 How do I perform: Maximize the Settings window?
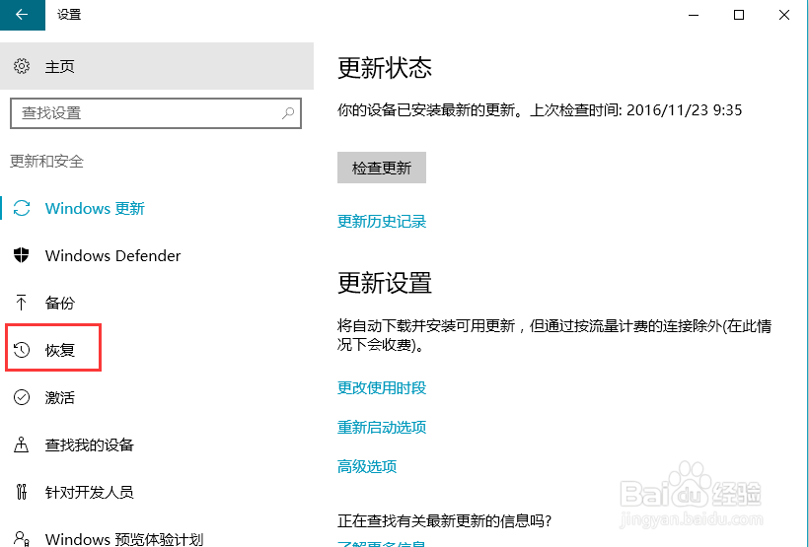[739, 15]
